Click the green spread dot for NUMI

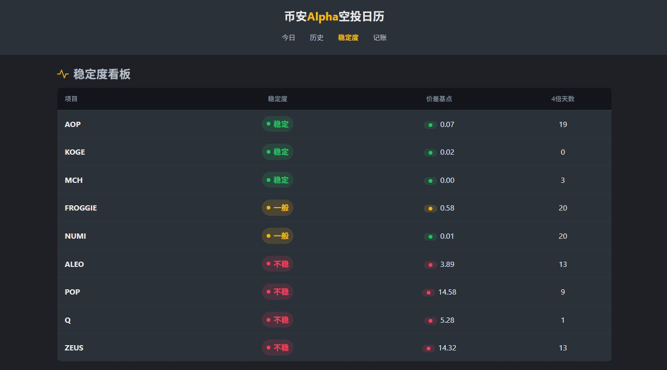click(430, 237)
